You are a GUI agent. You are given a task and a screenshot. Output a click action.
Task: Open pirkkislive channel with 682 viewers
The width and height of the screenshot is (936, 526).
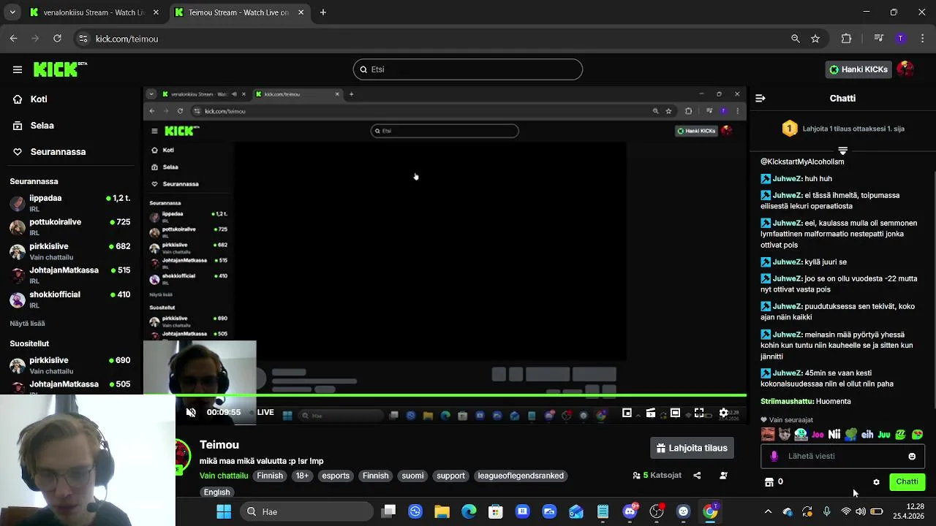pos(69,251)
